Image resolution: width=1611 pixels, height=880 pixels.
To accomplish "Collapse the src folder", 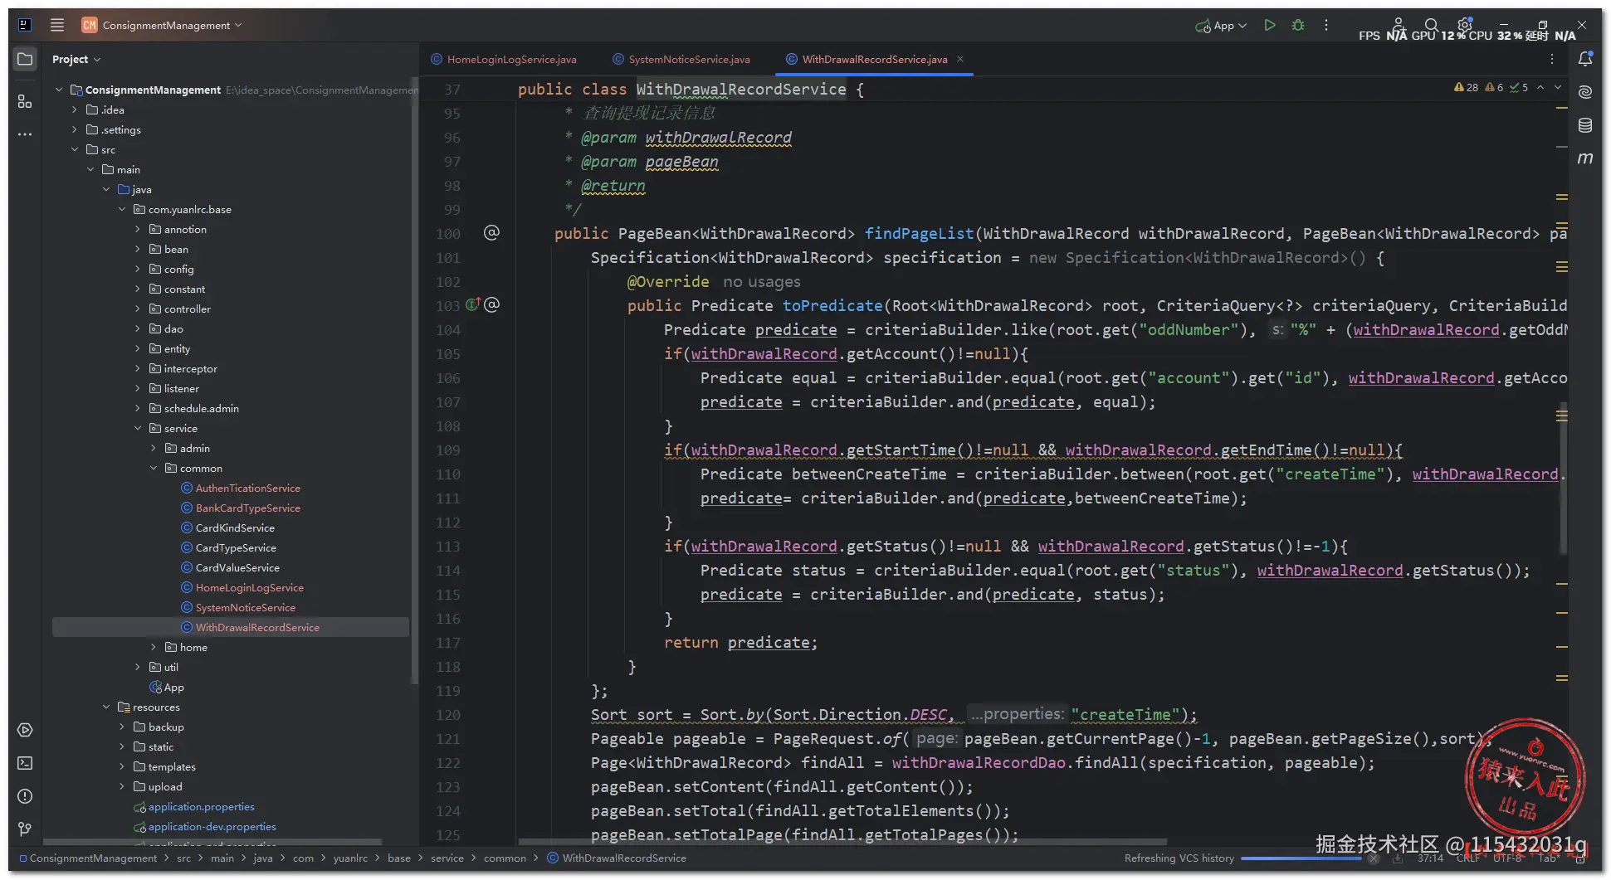I will pos(75,149).
